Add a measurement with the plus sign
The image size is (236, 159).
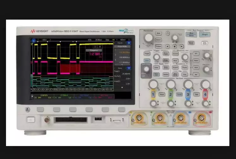coord(122,88)
